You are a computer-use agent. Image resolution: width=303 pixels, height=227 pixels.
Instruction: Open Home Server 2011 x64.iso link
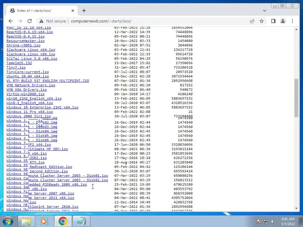(51, 198)
